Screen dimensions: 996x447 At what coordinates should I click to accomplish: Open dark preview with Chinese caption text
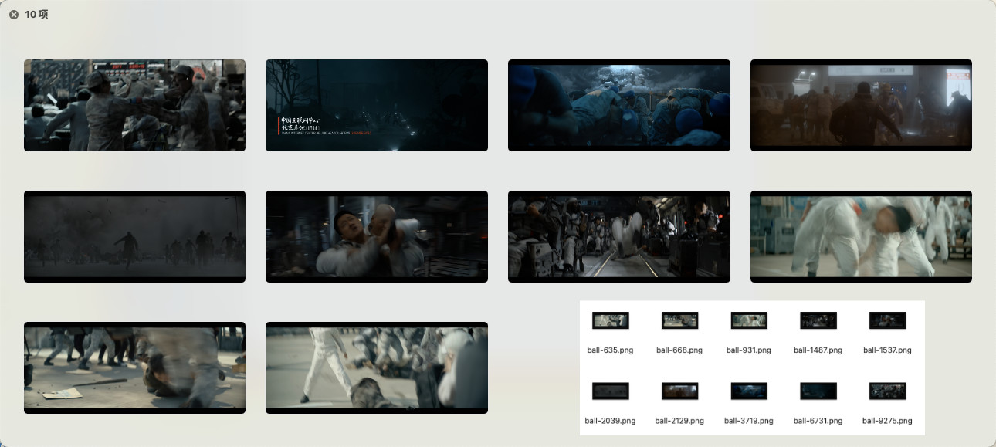pyautogui.click(x=377, y=105)
